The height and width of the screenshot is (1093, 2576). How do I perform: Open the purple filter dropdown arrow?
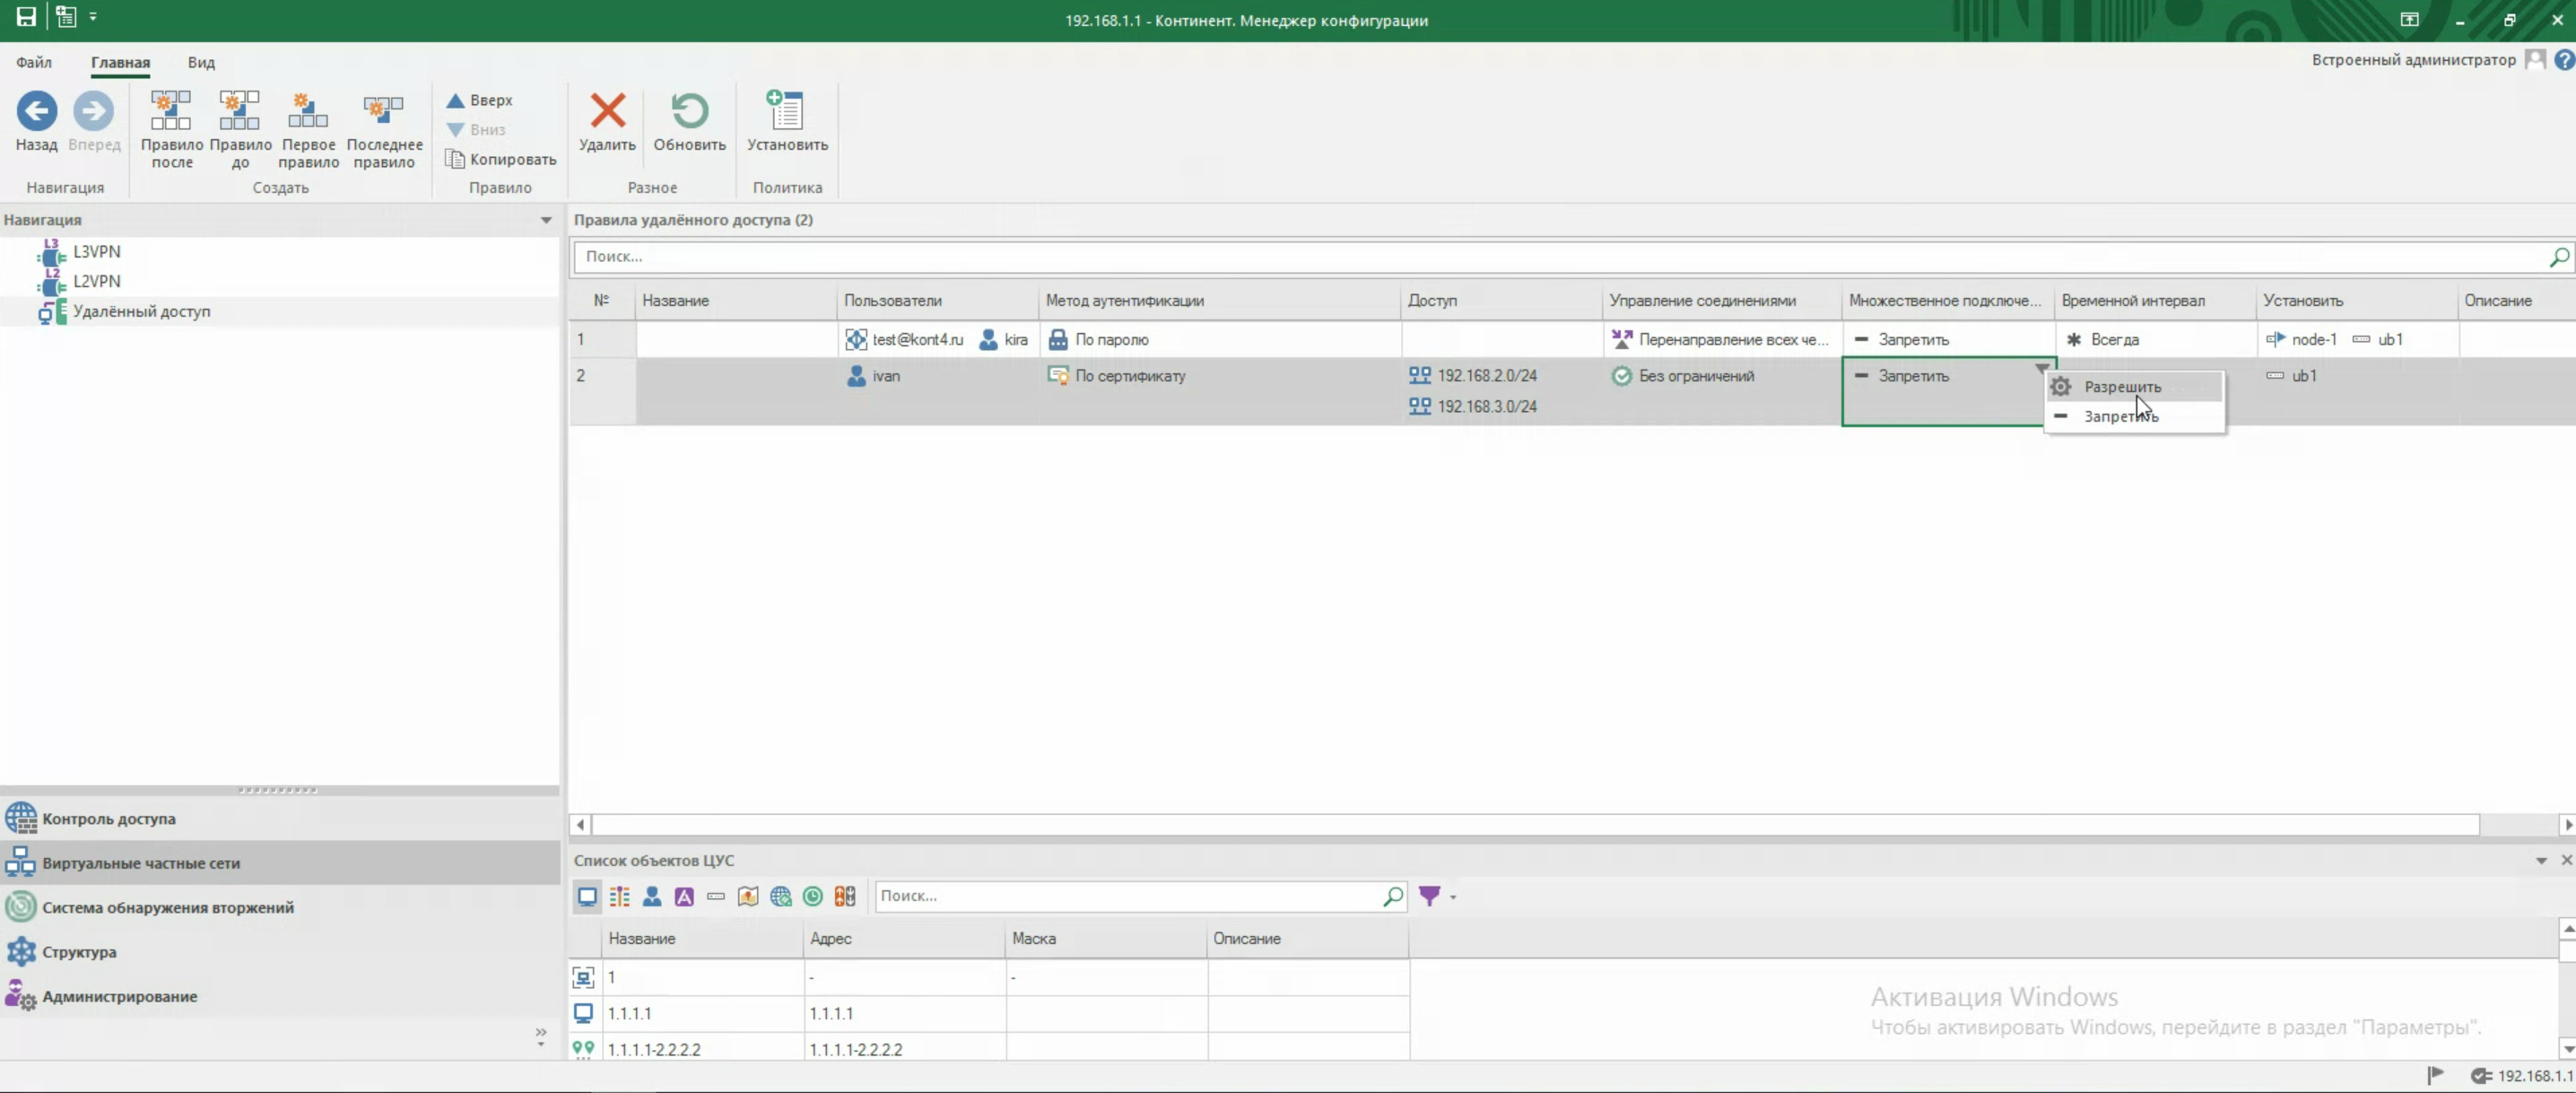pyautogui.click(x=1453, y=896)
